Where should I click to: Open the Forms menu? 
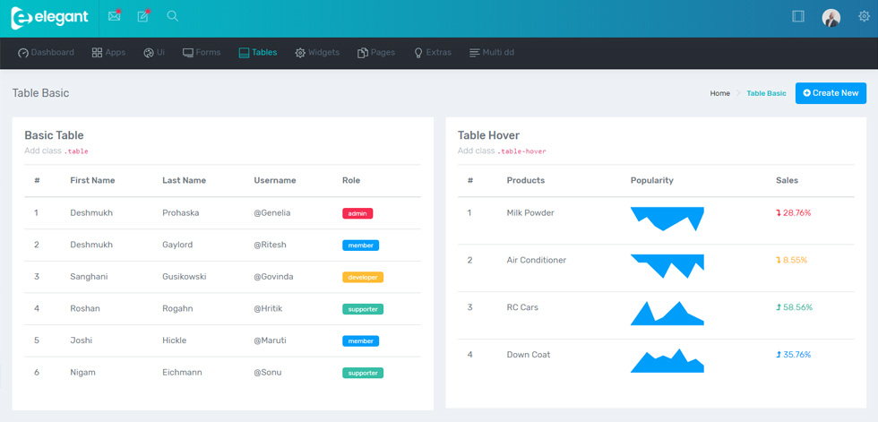coord(202,53)
